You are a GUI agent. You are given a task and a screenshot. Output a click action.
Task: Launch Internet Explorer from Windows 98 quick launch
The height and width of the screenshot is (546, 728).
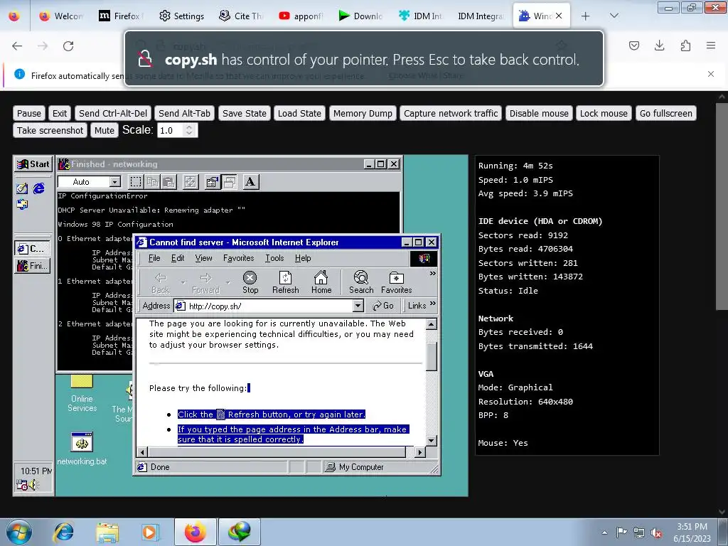(x=39, y=188)
